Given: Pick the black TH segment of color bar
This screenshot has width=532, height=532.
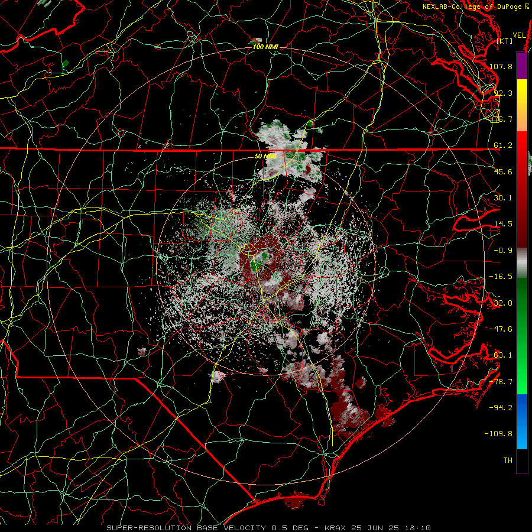Looking at the screenshot, I should coord(522,460).
